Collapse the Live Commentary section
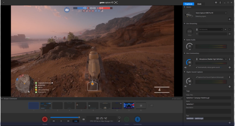Image resolution: width=235 pixels, height=126 pixels. coord(184,53)
